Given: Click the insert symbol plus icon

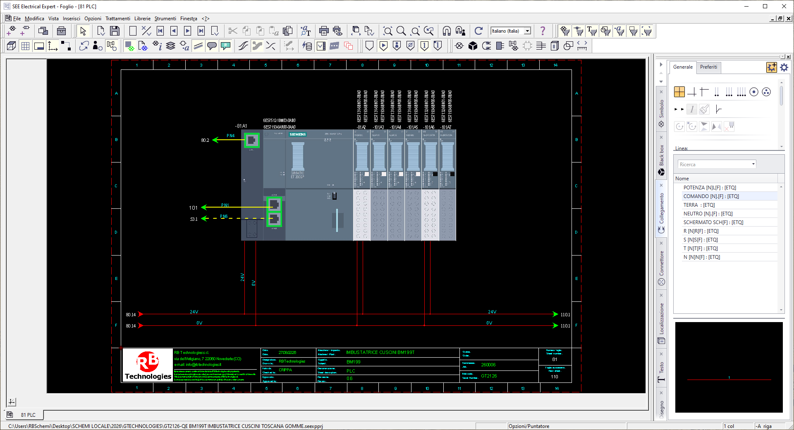Looking at the screenshot, I should click(11, 31).
